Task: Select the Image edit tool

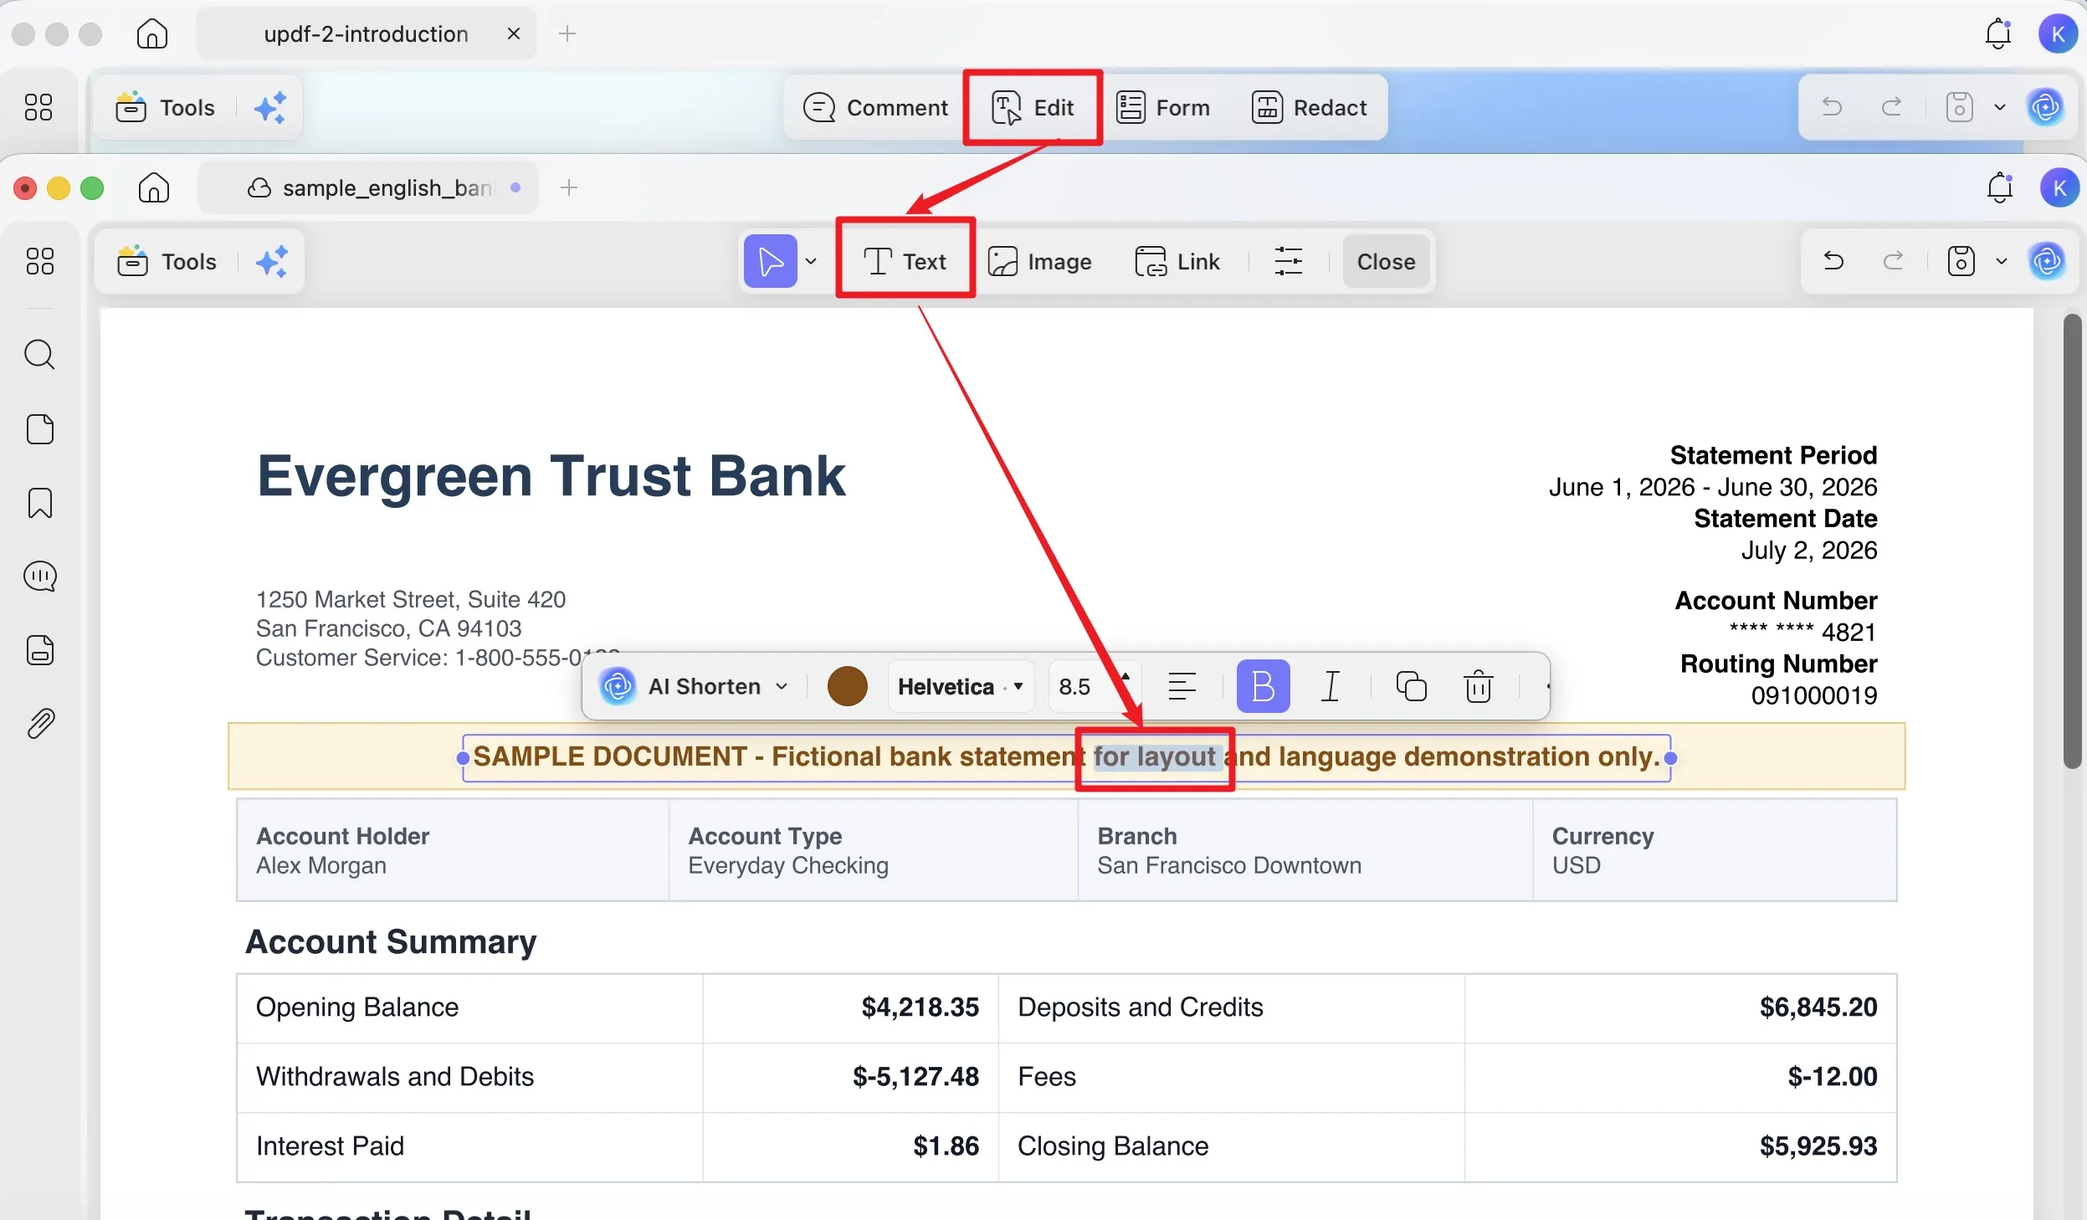Action: [1039, 261]
